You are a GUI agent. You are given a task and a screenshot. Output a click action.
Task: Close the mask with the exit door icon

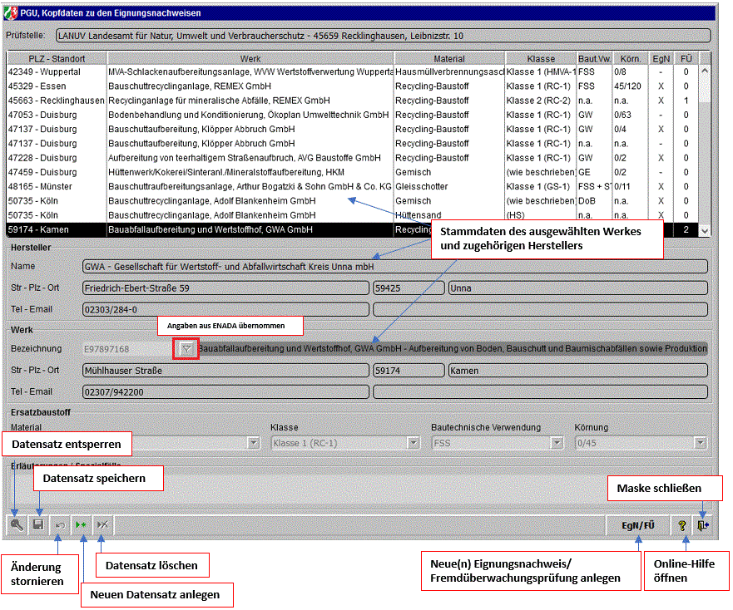coord(703,525)
